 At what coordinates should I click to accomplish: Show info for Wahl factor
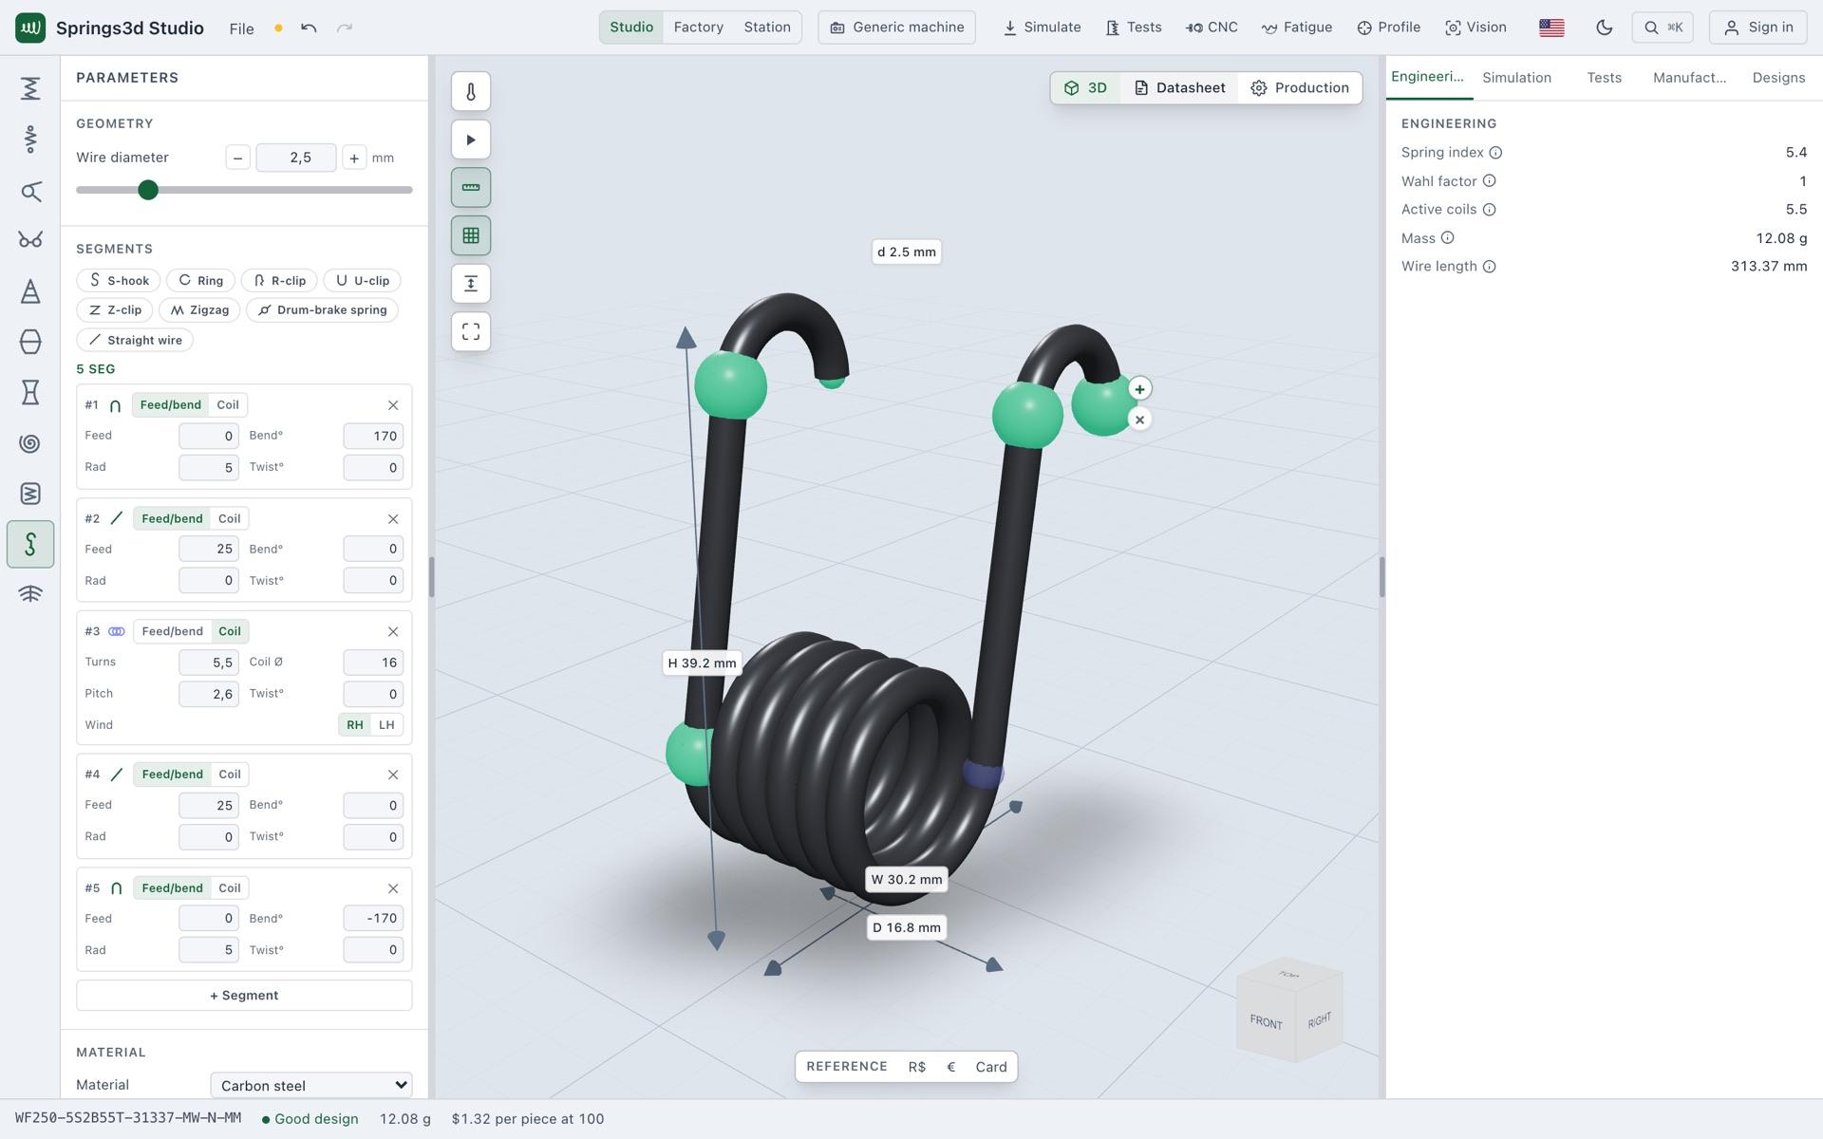pyautogui.click(x=1489, y=181)
